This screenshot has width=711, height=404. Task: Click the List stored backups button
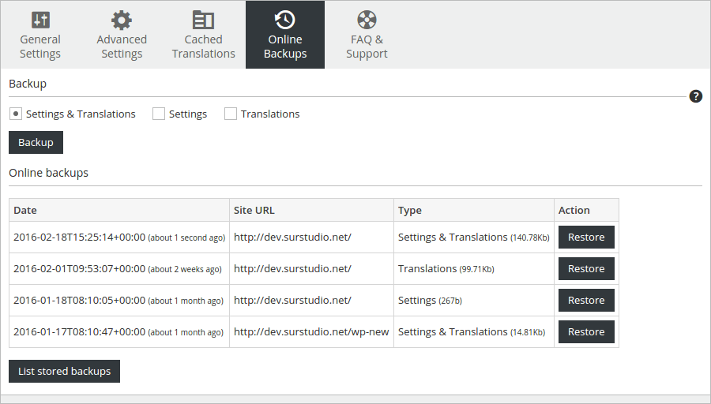[x=64, y=371]
